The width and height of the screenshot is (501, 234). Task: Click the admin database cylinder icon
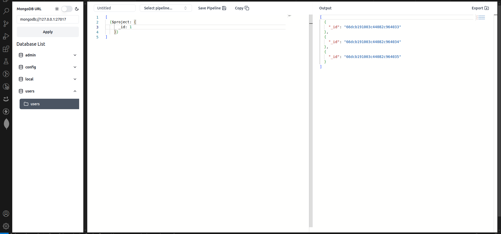coord(21,55)
